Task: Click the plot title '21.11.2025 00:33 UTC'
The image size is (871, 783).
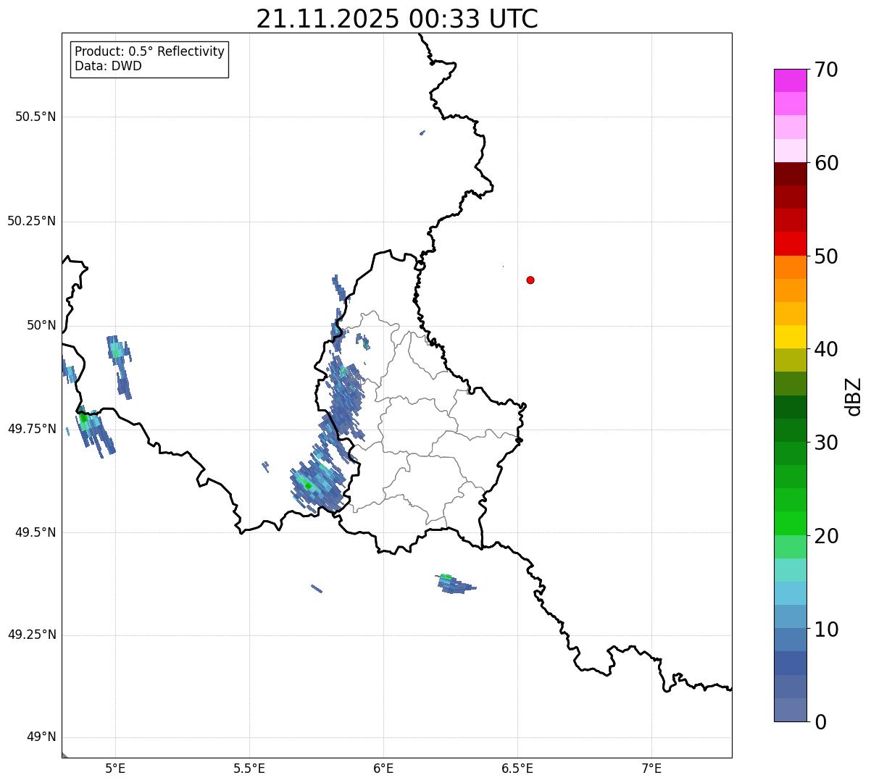Action: pos(397,19)
